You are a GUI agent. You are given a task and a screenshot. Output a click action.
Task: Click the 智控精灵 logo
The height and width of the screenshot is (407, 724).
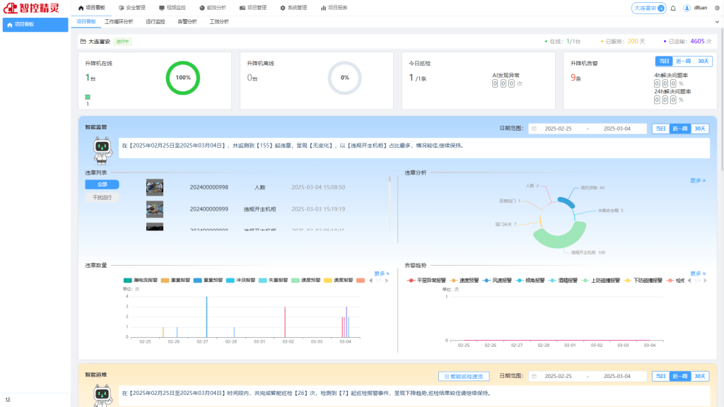(x=35, y=8)
